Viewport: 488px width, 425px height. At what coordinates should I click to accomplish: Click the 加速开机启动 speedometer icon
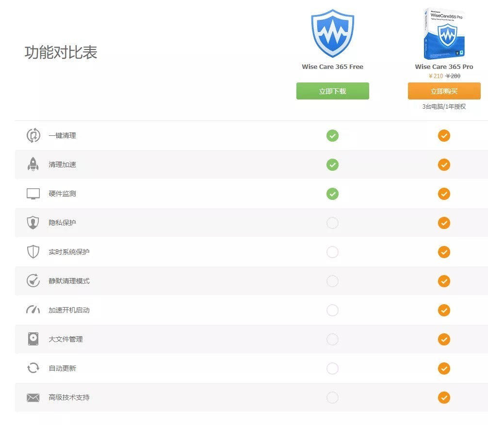coord(33,310)
